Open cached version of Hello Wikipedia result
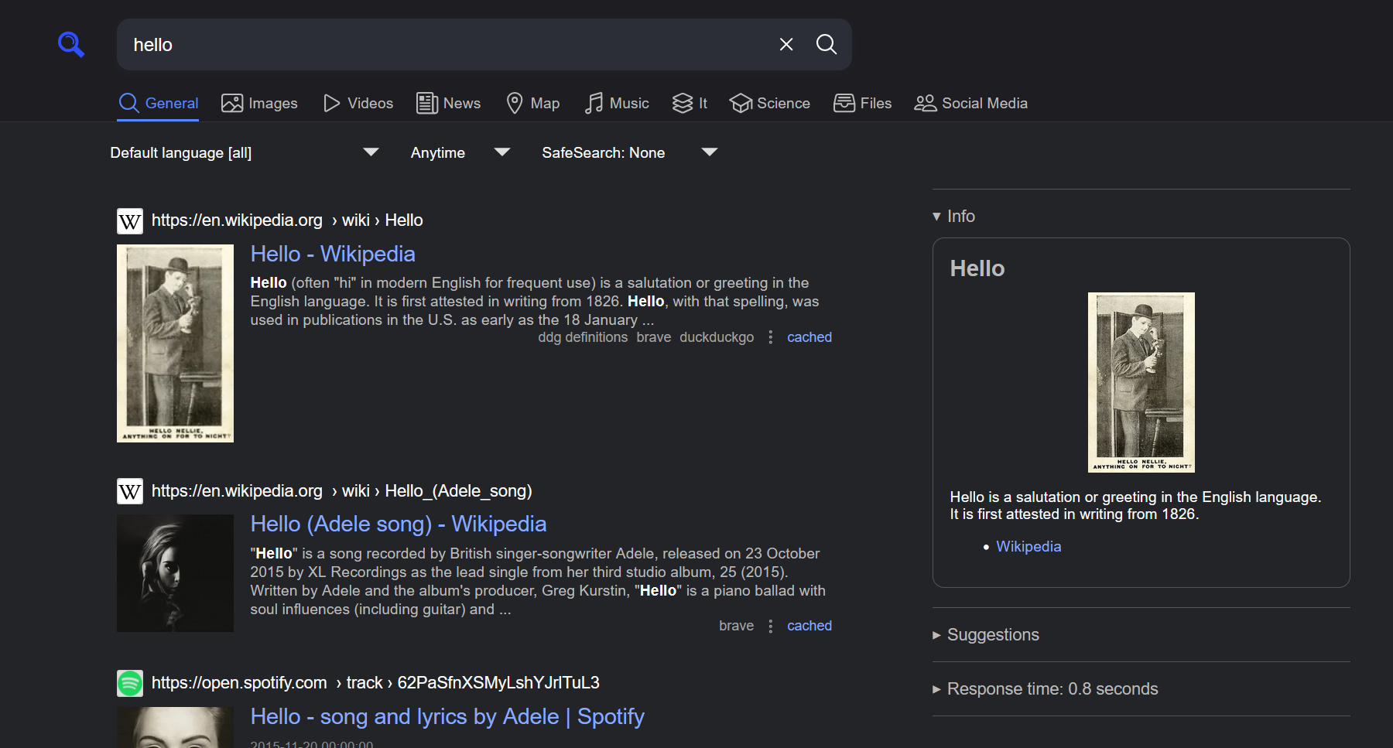 tap(809, 337)
